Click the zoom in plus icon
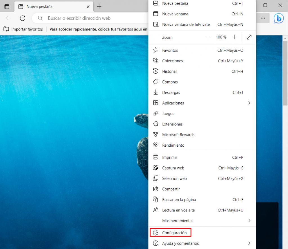Viewport: 288px width, 249px height. click(235, 37)
